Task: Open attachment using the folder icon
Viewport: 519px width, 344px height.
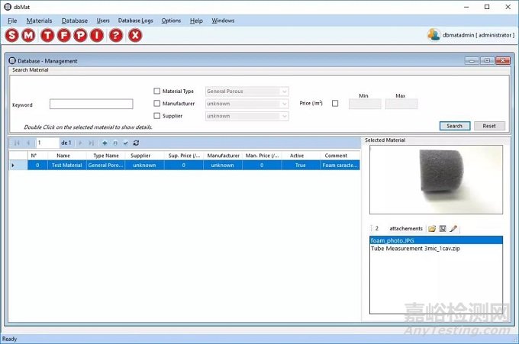Action: coord(431,229)
